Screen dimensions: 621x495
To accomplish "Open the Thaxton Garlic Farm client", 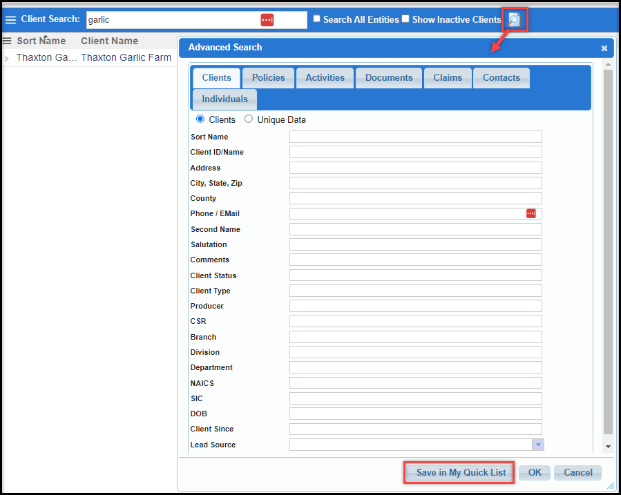I will click(x=126, y=57).
